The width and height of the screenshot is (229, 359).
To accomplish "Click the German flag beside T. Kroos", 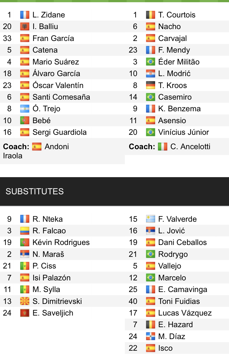I will (150, 85).
